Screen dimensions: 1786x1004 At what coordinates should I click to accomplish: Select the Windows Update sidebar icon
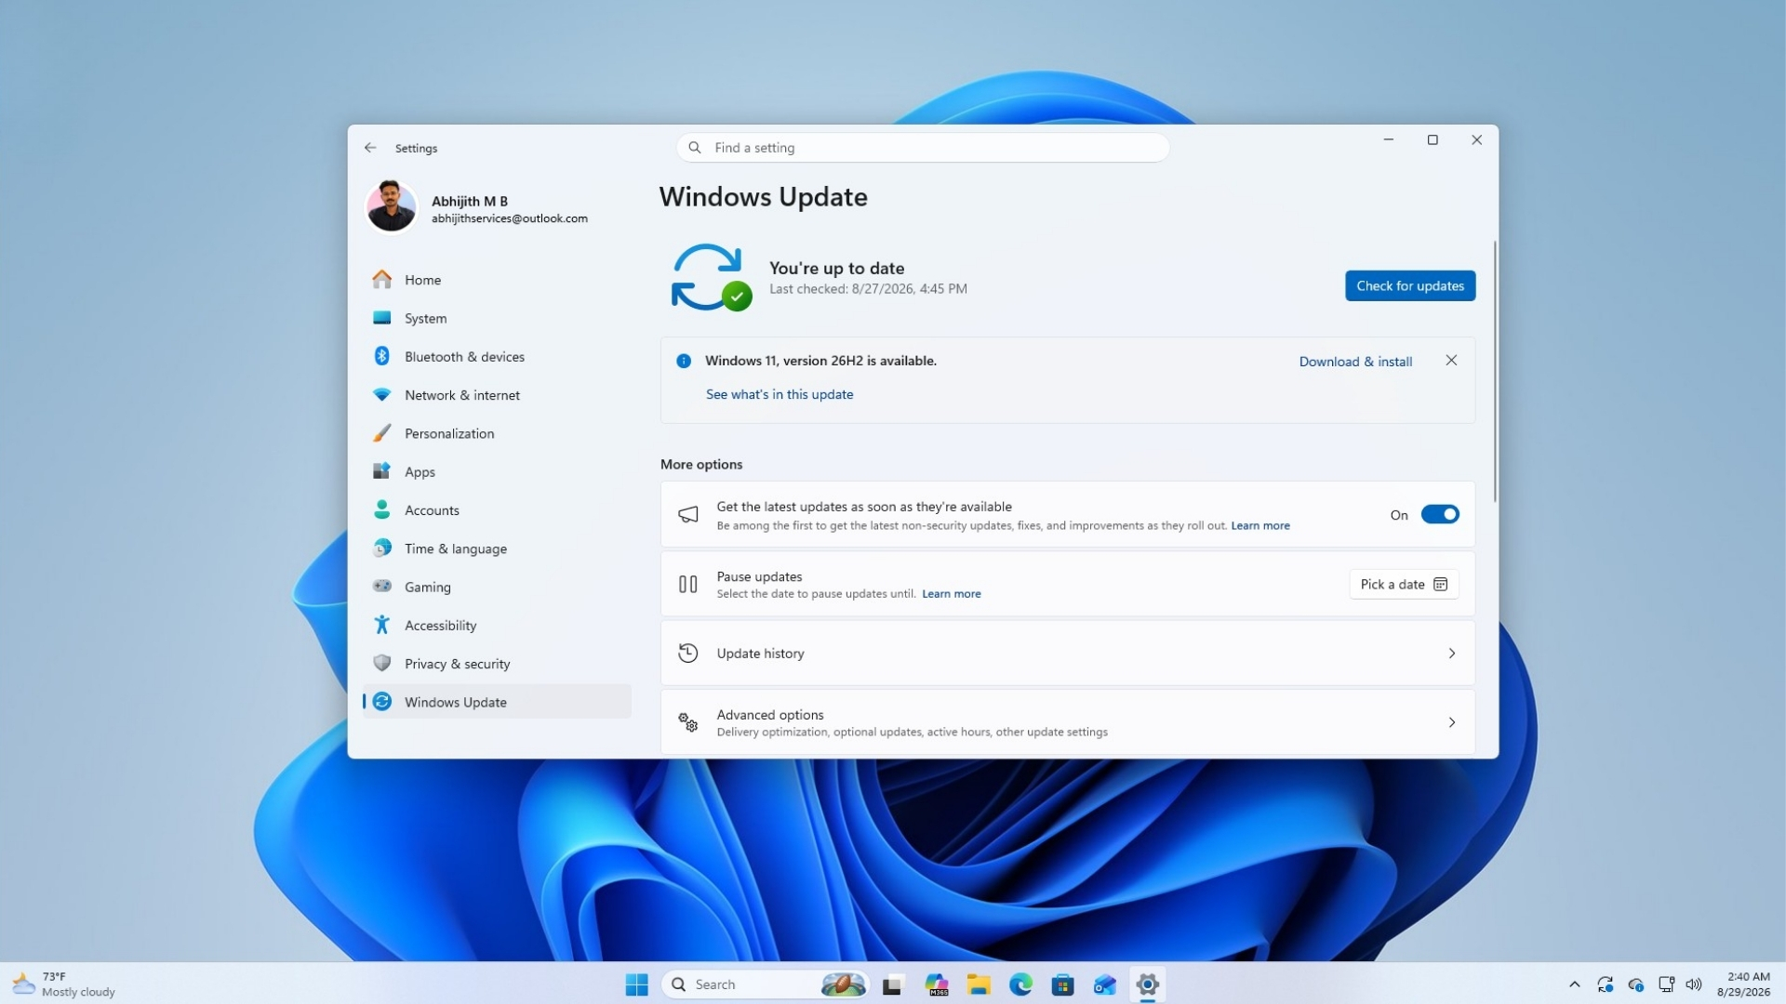381,702
